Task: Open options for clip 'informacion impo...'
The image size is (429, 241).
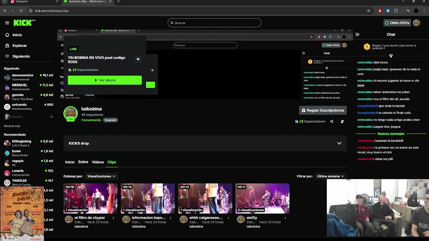Action: (171, 218)
